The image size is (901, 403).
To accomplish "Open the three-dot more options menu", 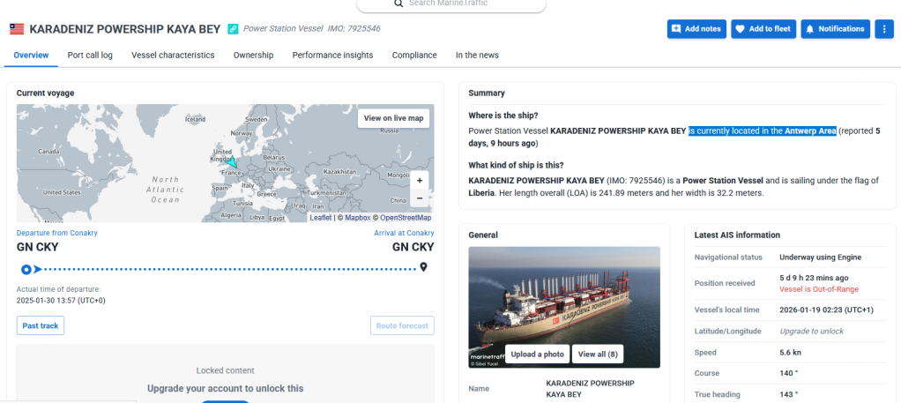I will coord(884,29).
